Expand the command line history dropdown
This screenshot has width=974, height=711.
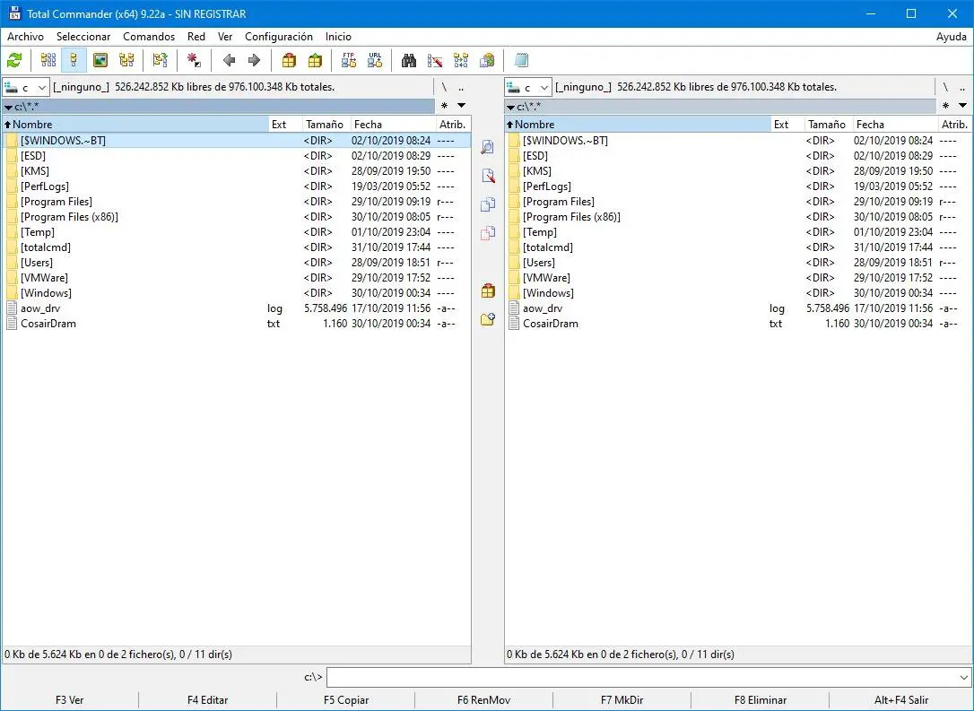(964, 678)
